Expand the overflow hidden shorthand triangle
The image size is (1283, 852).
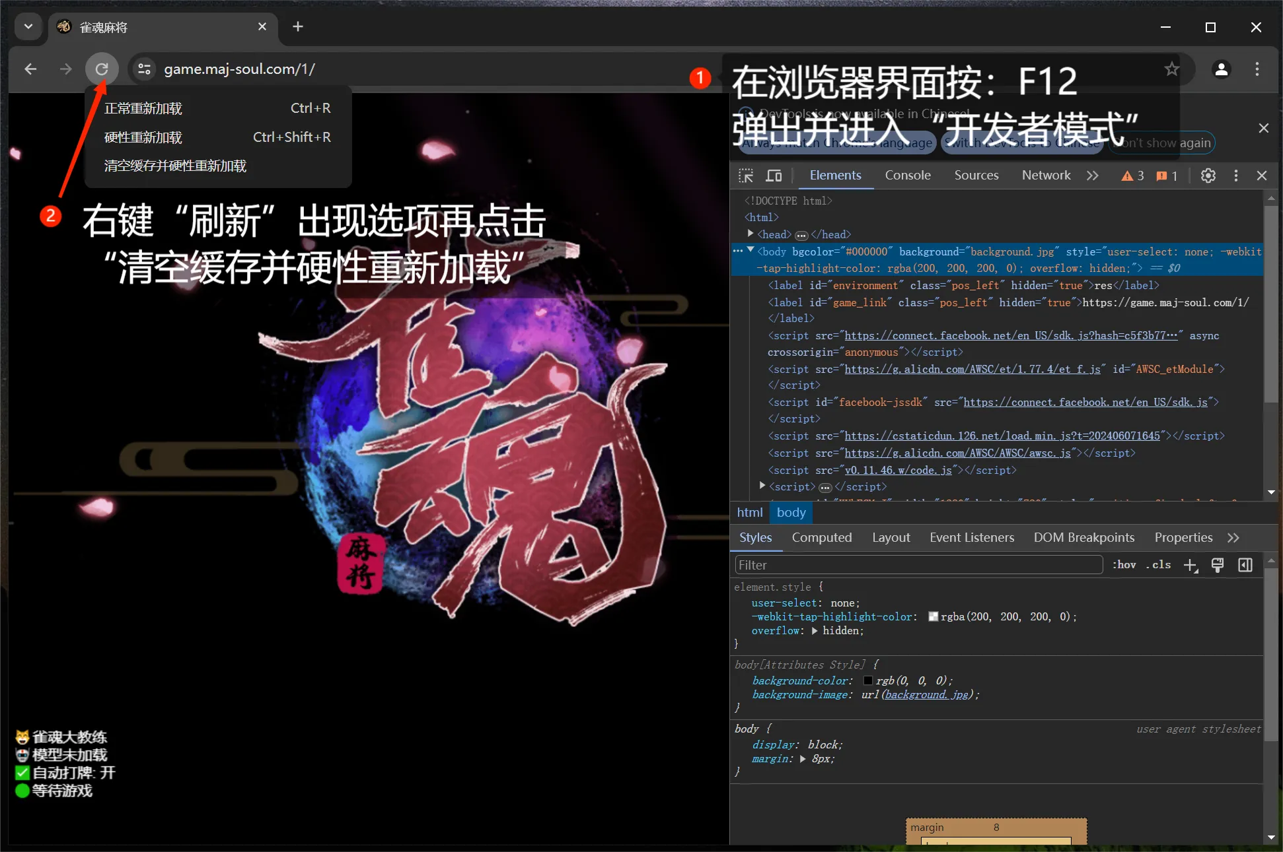[815, 631]
